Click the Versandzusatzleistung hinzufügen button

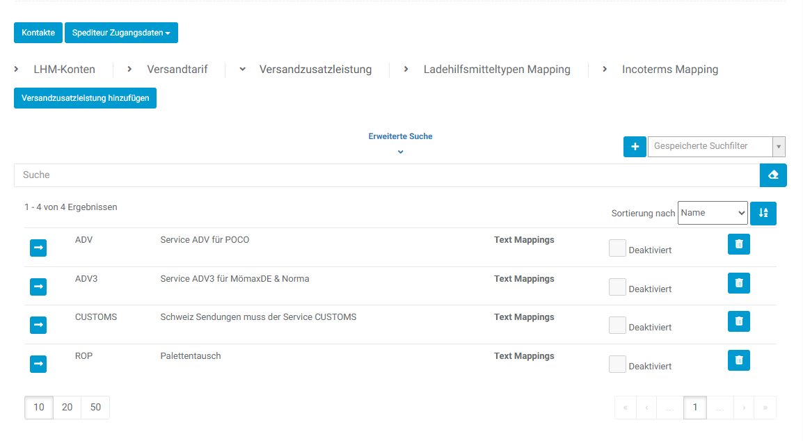click(86, 99)
